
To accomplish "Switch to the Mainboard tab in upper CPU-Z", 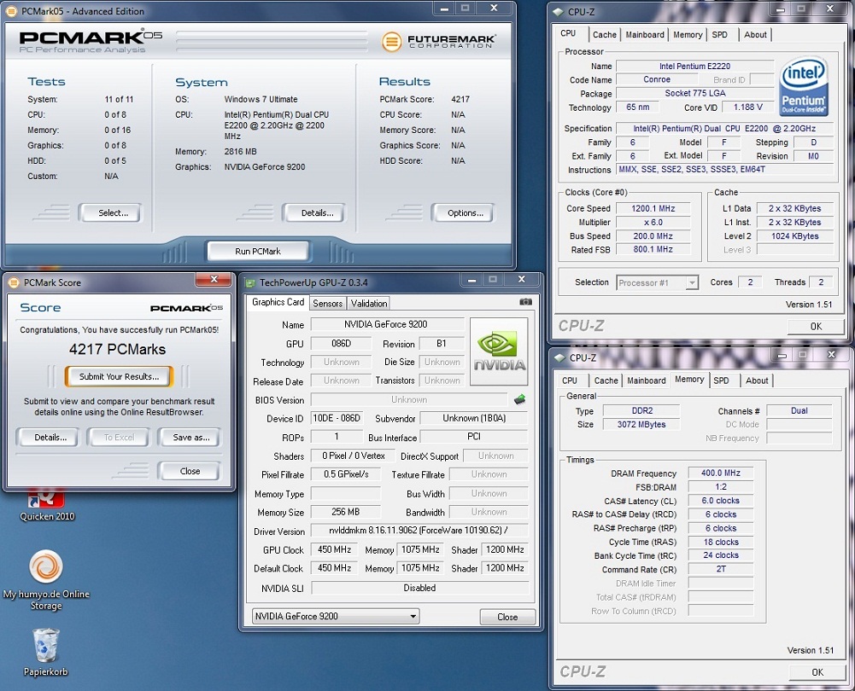I will (x=645, y=35).
